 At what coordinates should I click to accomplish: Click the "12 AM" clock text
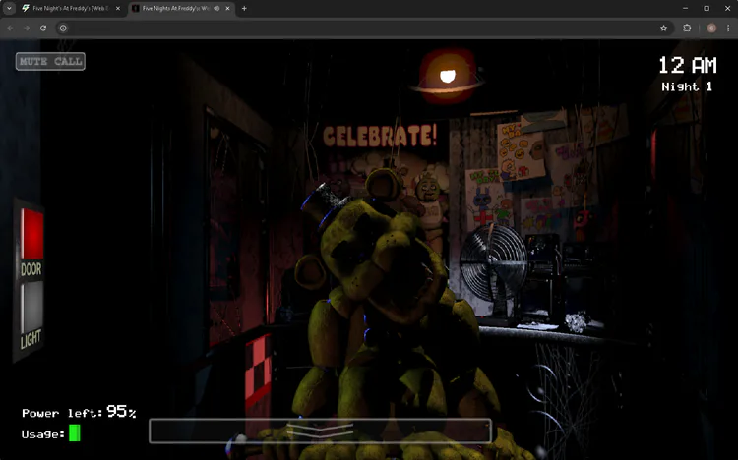(688, 66)
